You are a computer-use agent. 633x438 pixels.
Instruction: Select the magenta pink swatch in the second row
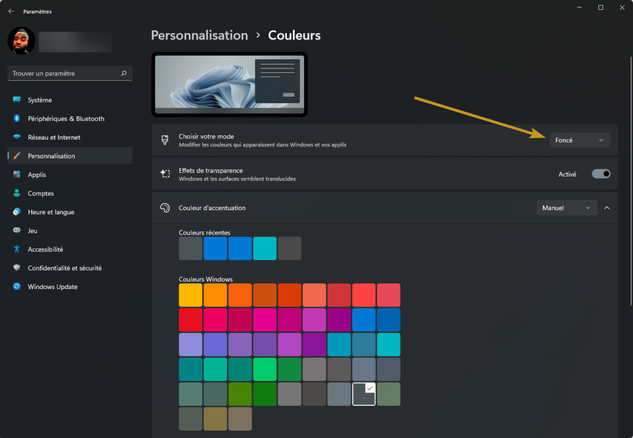click(x=265, y=320)
